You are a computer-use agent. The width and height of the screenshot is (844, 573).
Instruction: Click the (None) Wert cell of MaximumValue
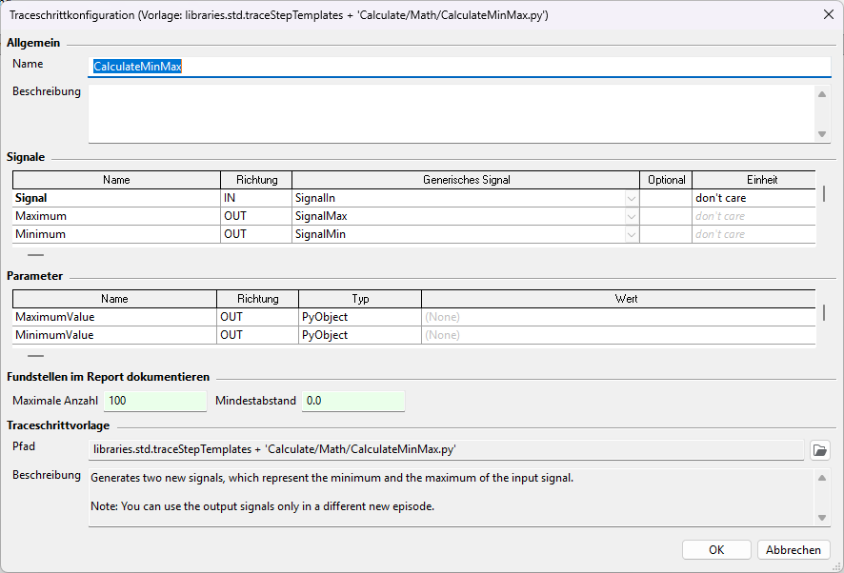(618, 317)
